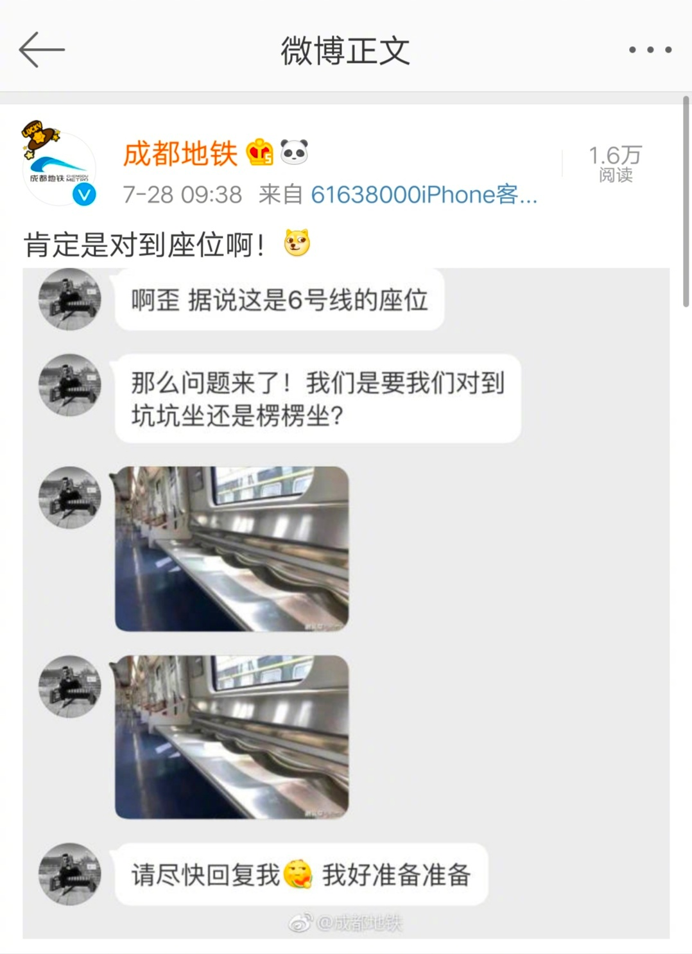Tap the blue verified V badge
This screenshot has width=692, height=954.
84,194
